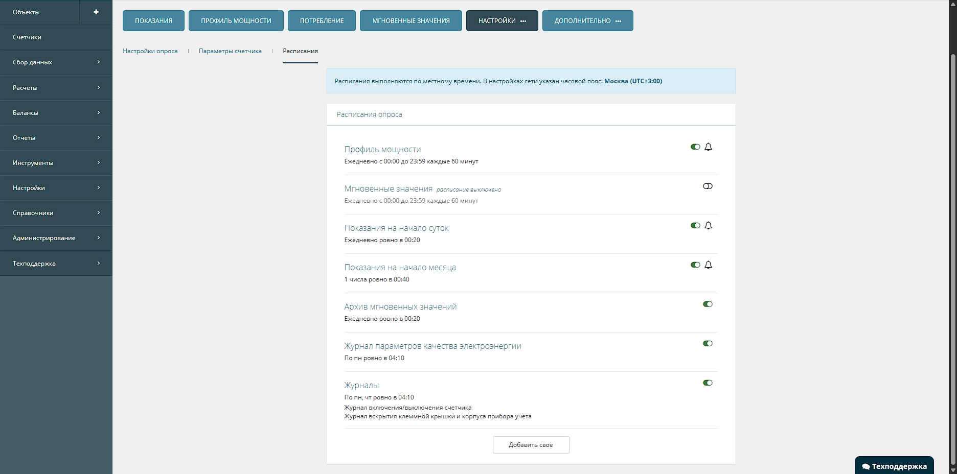This screenshot has height=474, width=957.
Task: Switch off Журнал параметров качества электроэнергии toggle
Action: click(708, 344)
